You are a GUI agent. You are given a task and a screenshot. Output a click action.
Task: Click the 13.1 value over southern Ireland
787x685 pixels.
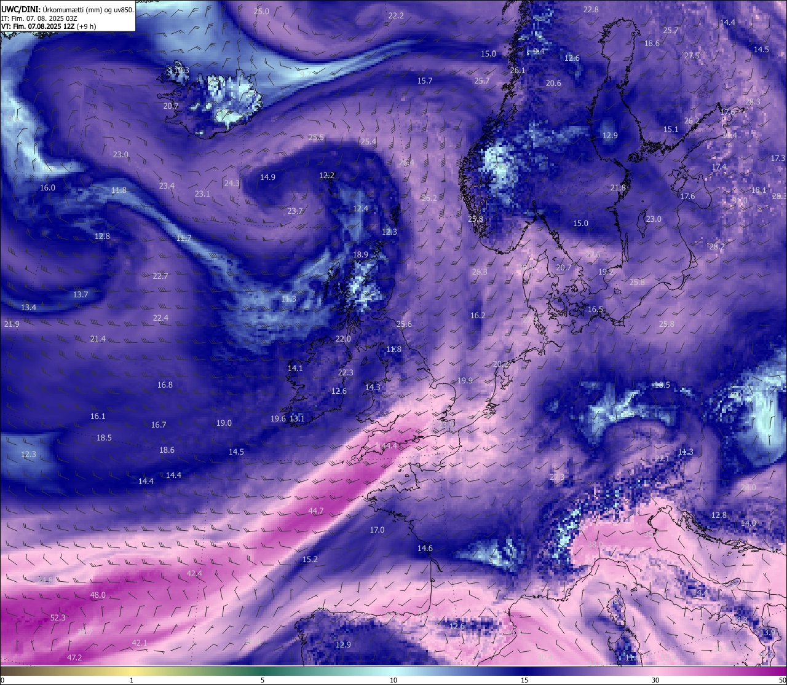(x=297, y=419)
